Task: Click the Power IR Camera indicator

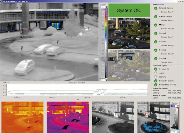Action: point(156,81)
